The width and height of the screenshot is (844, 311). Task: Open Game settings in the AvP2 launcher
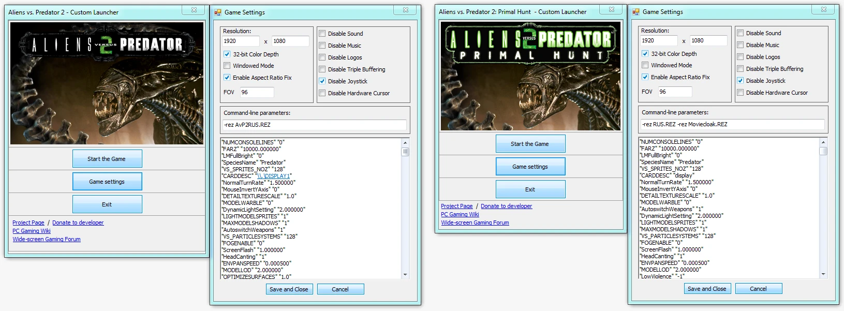pyautogui.click(x=107, y=182)
